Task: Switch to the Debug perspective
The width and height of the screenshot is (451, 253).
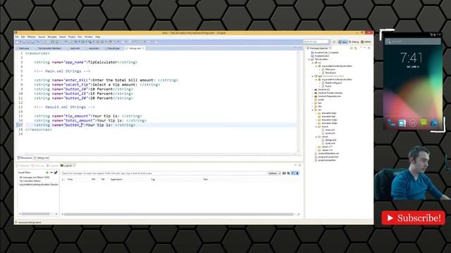Action: 354,42
